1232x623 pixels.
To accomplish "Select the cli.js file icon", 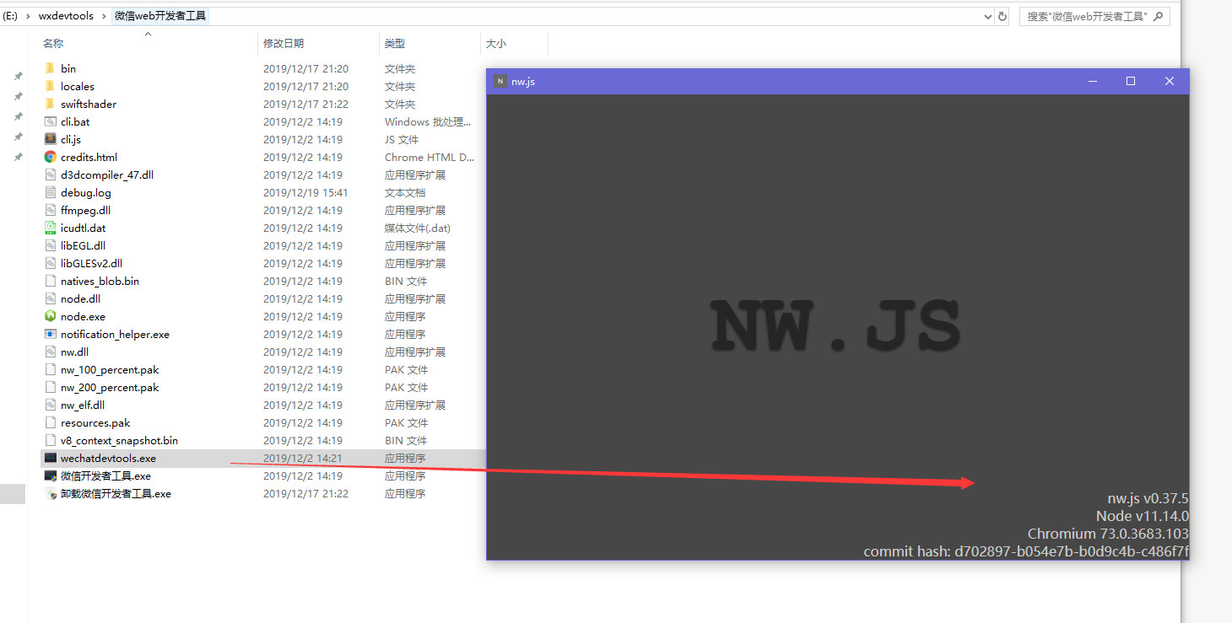I will pyautogui.click(x=50, y=139).
